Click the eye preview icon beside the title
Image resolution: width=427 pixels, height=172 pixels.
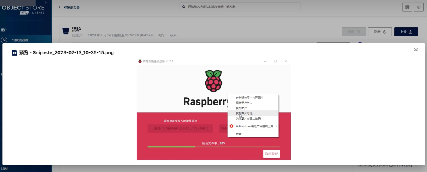click(15, 53)
